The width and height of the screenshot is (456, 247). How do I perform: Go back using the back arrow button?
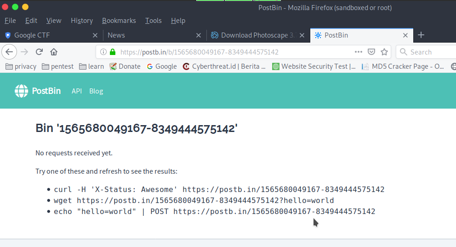[9, 52]
